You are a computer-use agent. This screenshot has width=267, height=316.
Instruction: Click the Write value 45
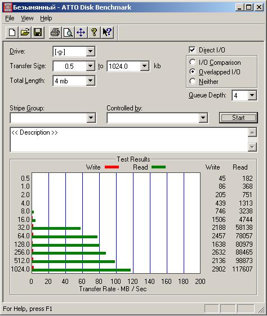pos(222,179)
